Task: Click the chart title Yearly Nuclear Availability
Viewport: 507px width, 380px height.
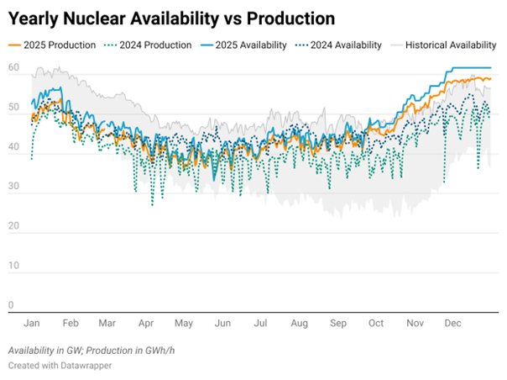Action: coord(170,18)
